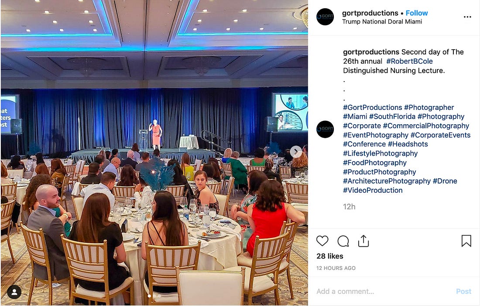The image size is (480, 306).
Task: Advance to next photo with carousel arrow
Action: [x=296, y=152]
